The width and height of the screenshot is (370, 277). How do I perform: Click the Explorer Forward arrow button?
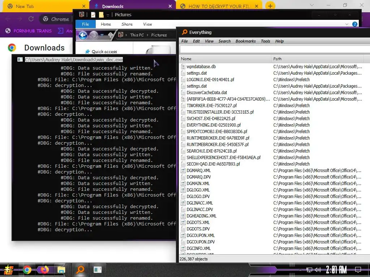point(94,35)
